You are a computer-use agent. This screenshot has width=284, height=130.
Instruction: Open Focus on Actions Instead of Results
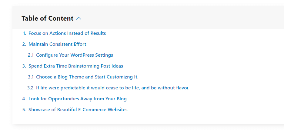pos(67,33)
